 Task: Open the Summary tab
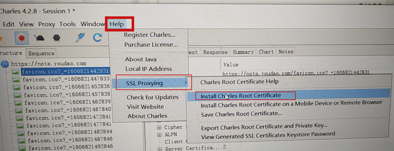(x=243, y=52)
